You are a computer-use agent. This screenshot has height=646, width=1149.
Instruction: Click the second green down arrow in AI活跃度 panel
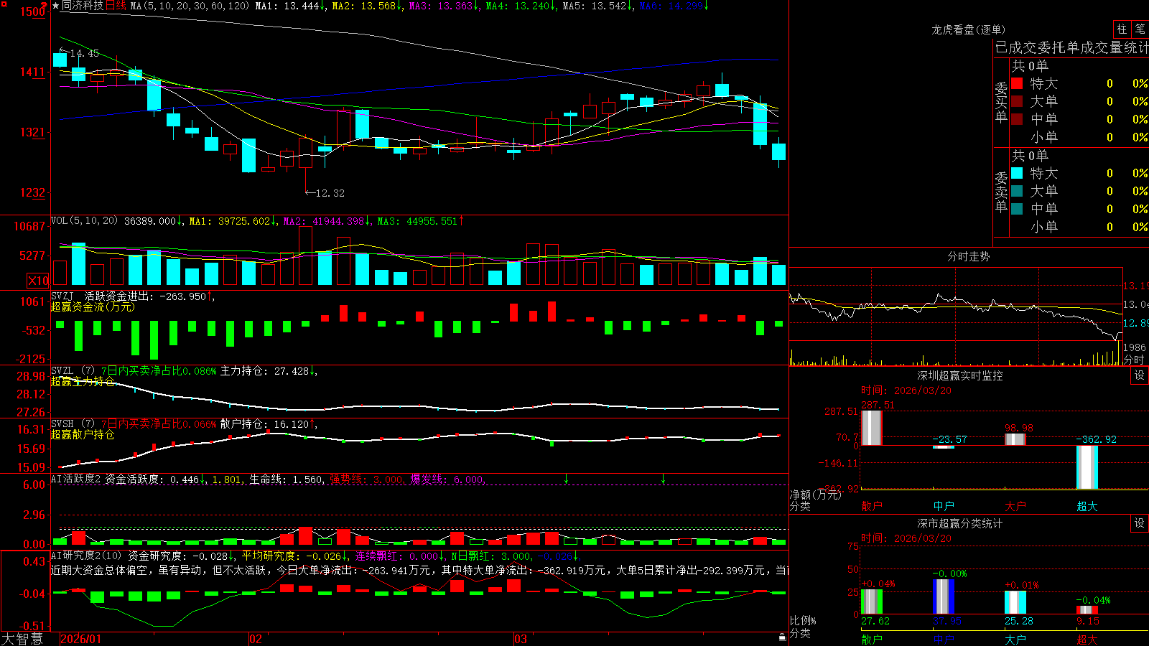(663, 479)
